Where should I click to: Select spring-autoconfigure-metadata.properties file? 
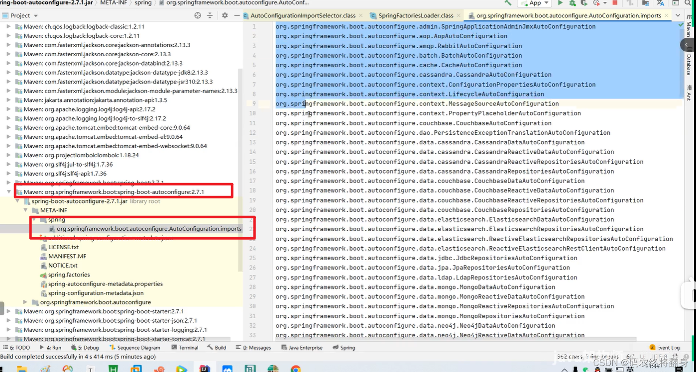[x=105, y=284]
